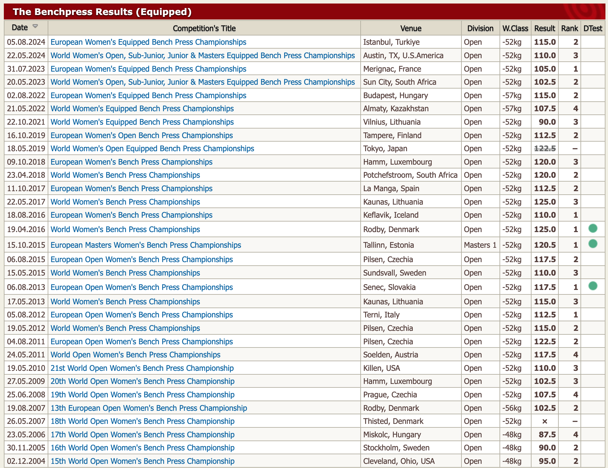
Task: Click result 120.5 in Tallinn row
Action: click(x=545, y=245)
